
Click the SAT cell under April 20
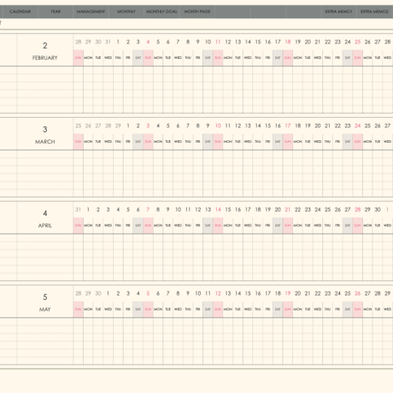pos(278,226)
